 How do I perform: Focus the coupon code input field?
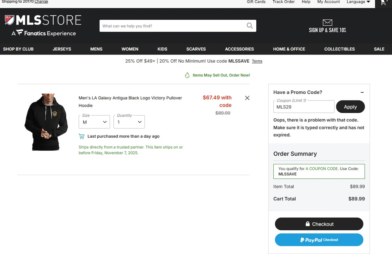pyautogui.click(x=304, y=107)
